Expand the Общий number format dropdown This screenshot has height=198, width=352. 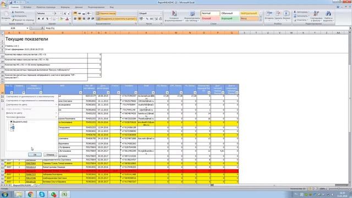pos(161,13)
